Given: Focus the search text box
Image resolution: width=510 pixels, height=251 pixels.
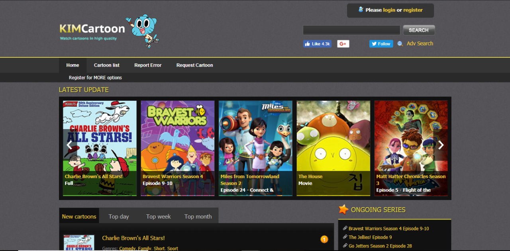Looking at the screenshot, I should coord(351,30).
